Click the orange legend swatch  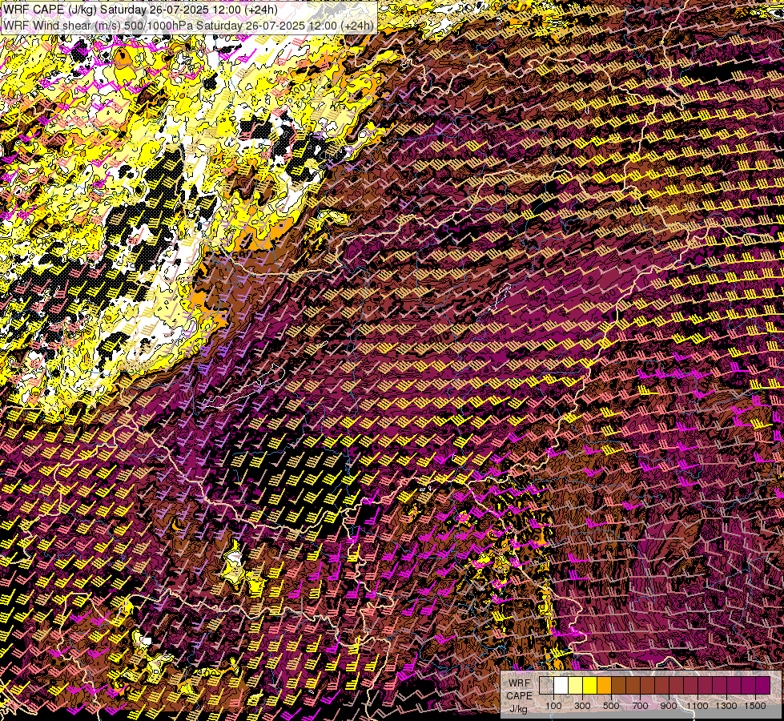(x=604, y=686)
